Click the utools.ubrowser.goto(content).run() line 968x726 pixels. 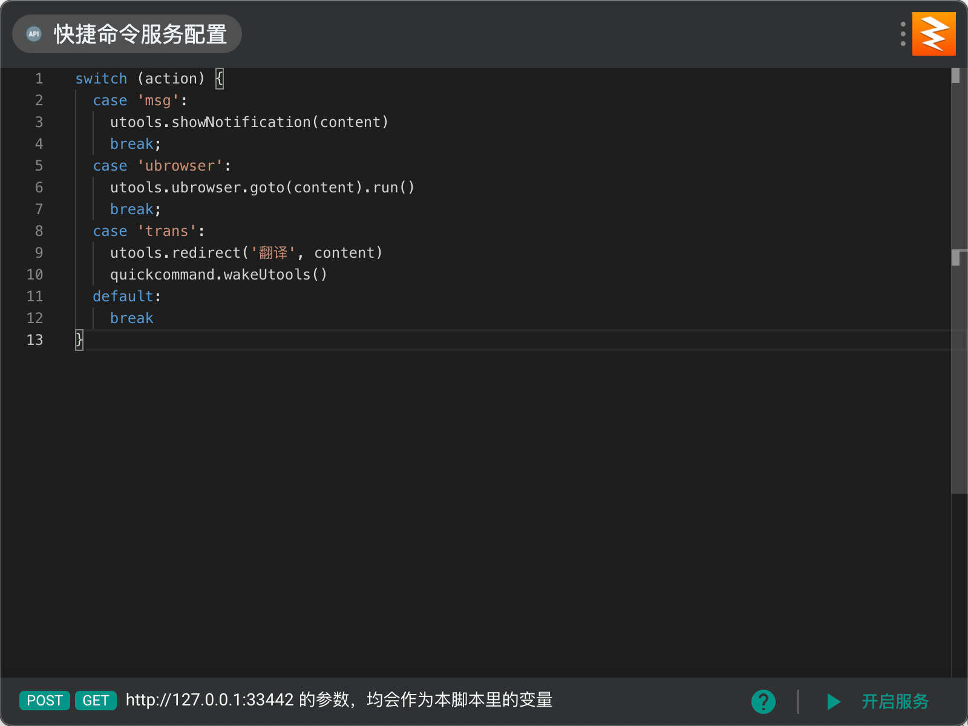pyautogui.click(x=263, y=188)
